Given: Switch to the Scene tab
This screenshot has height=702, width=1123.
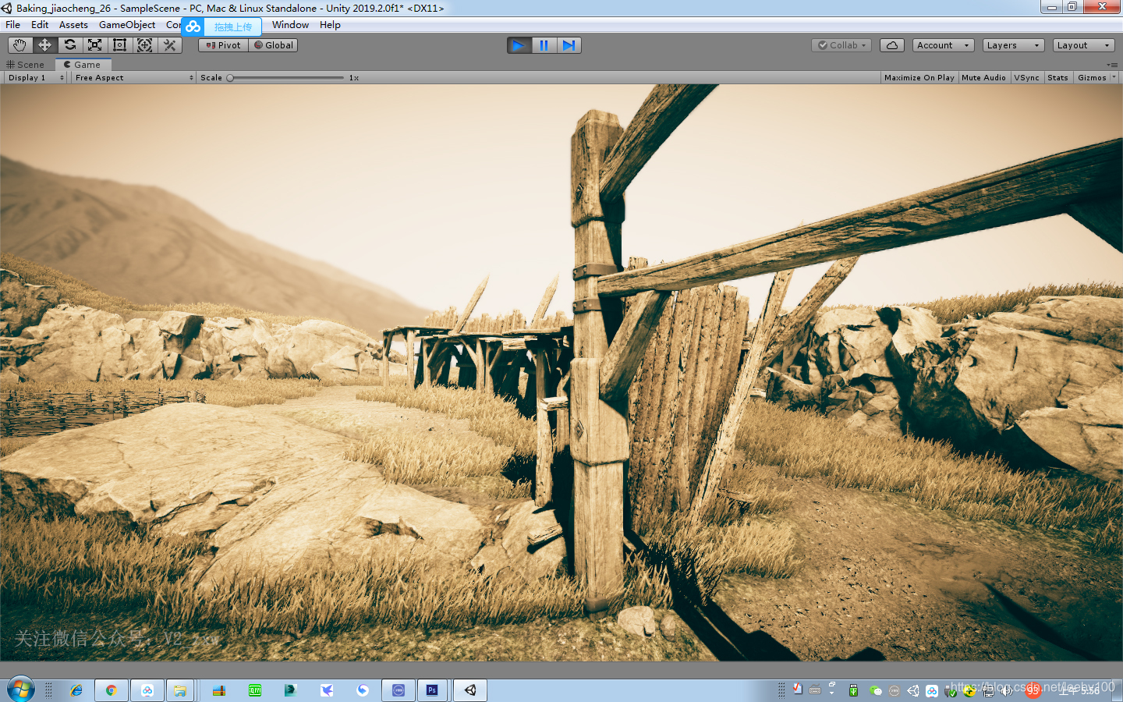Looking at the screenshot, I should [x=26, y=65].
